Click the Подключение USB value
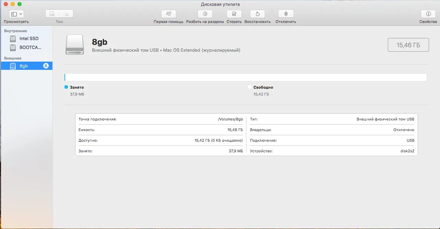The width and height of the screenshot is (440, 229). coord(411,140)
